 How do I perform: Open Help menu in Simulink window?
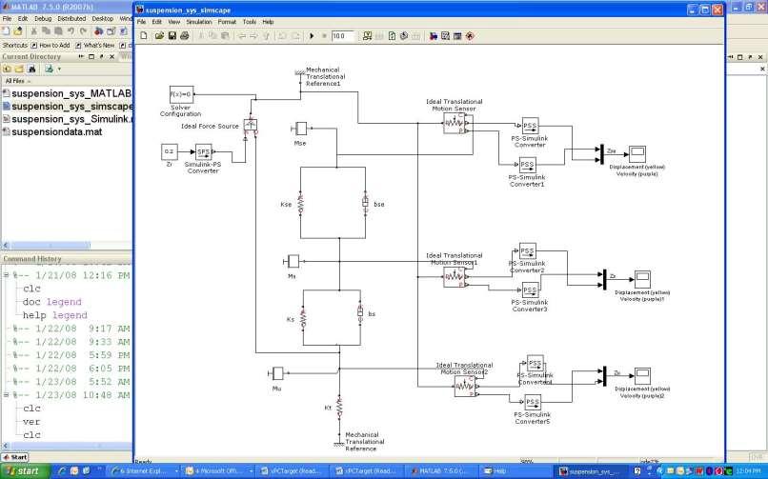pos(268,22)
